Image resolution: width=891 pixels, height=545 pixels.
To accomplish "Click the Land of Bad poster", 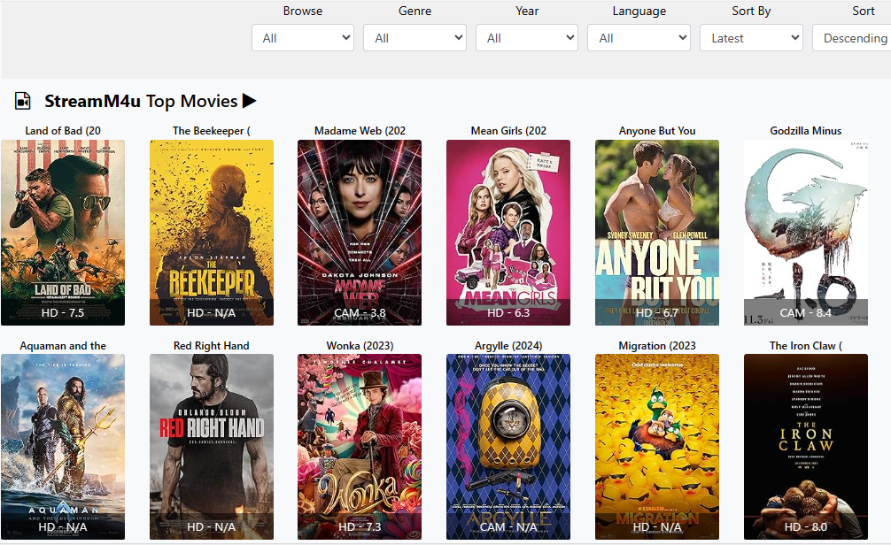I will pyautogui.click(x=63, y=233).
